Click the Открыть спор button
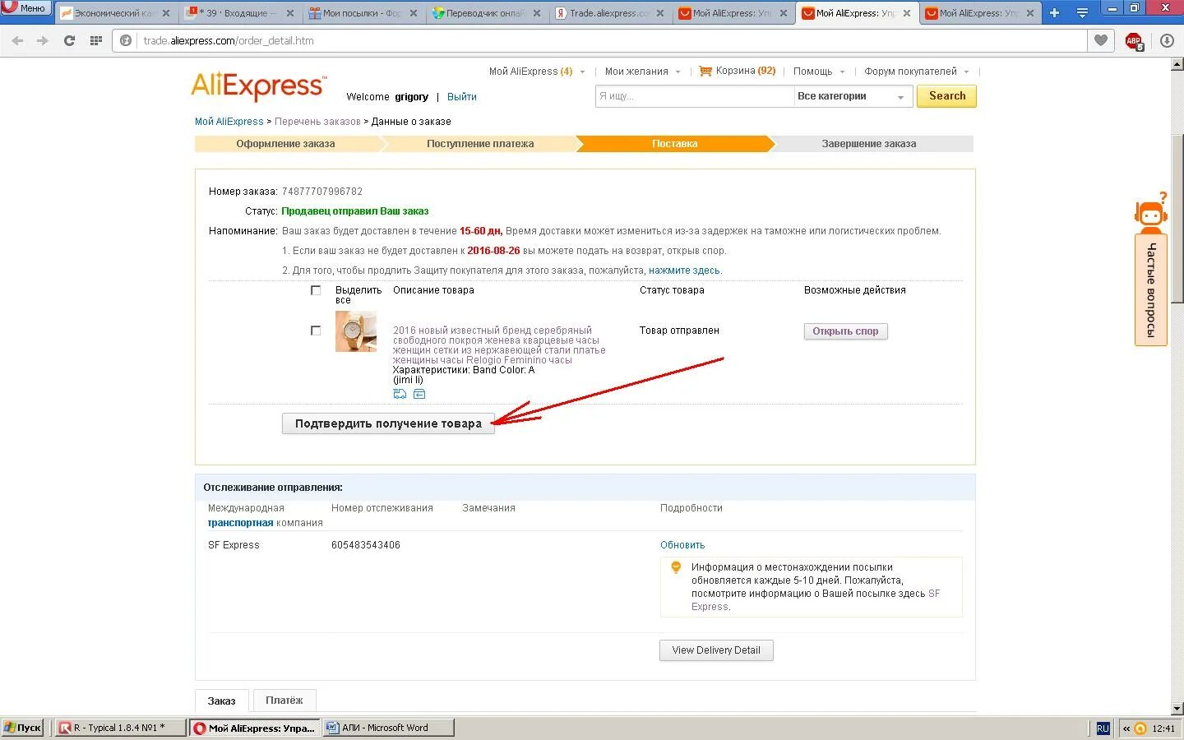This screenshot has height=740, width=1184. 845,331
